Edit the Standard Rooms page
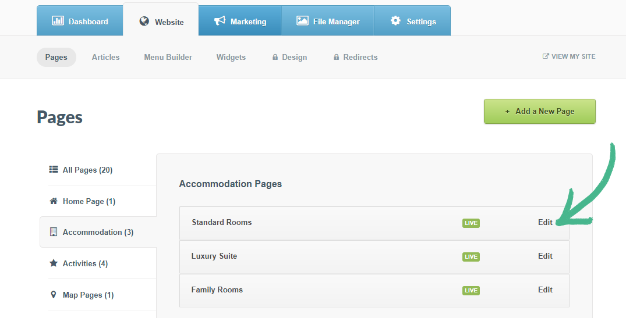The height and width of the screenshot is (318, 626). pyautogui.click(x=545, y=222)
